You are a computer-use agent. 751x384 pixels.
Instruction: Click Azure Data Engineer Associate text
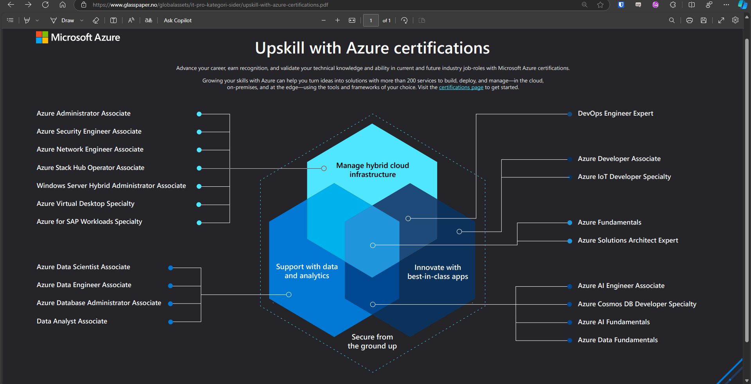tap(84, 285)
